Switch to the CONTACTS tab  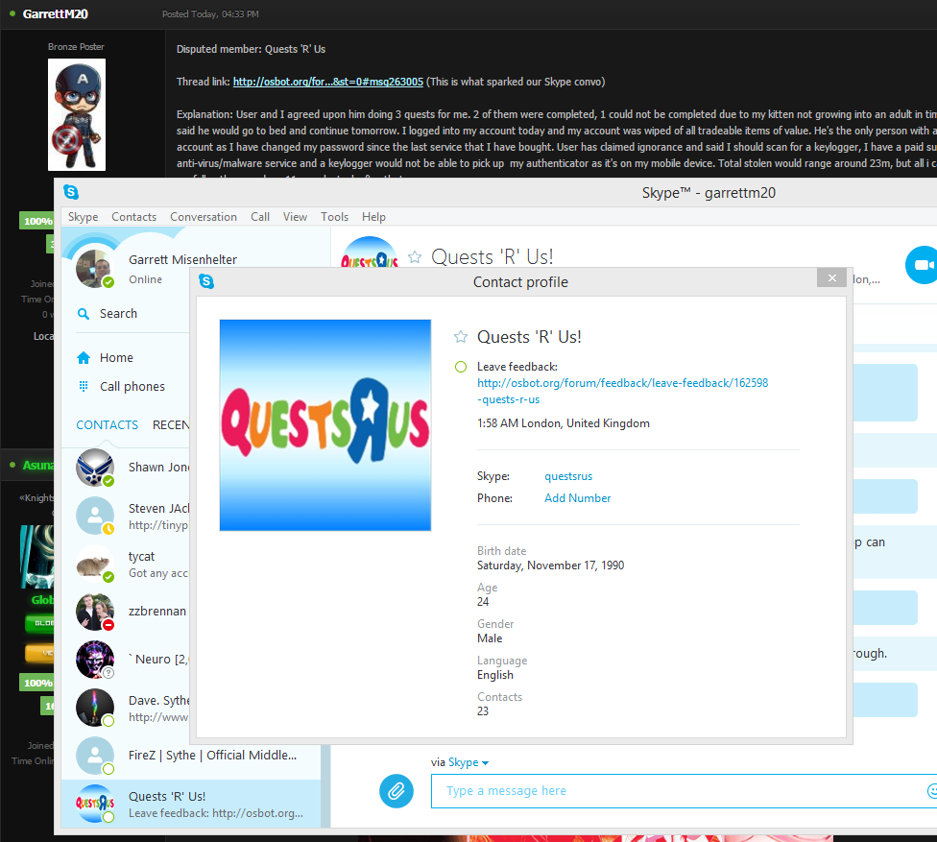(107, 425)
